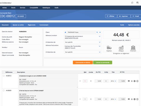Click circle remove icon on A-00009 row
Screen dimensions: 141x106
137,99
